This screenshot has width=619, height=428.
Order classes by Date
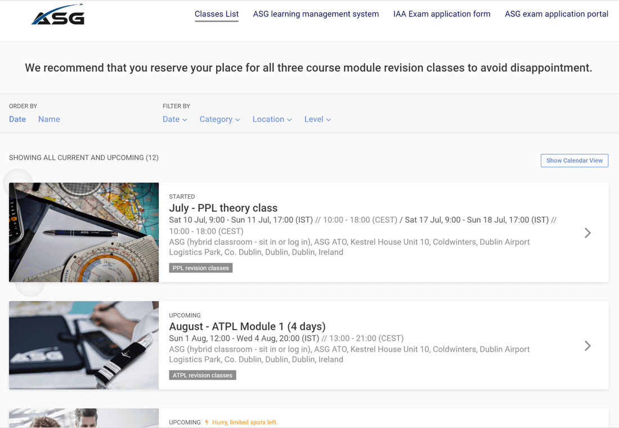(x=17, y=119)
